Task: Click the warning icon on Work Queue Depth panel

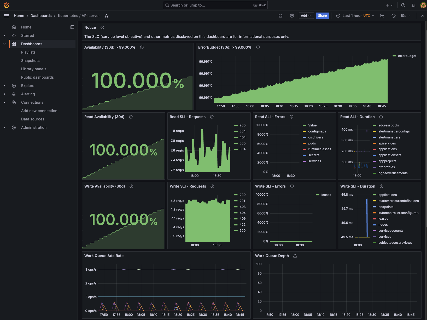Action: point(295,256)
